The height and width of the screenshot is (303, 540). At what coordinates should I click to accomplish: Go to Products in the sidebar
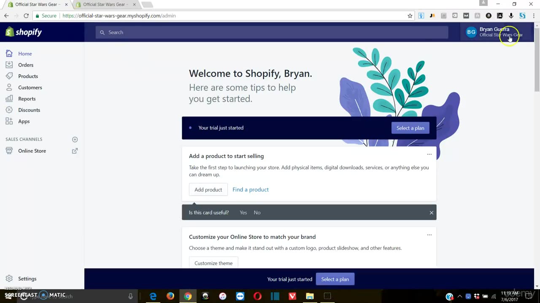28,76
